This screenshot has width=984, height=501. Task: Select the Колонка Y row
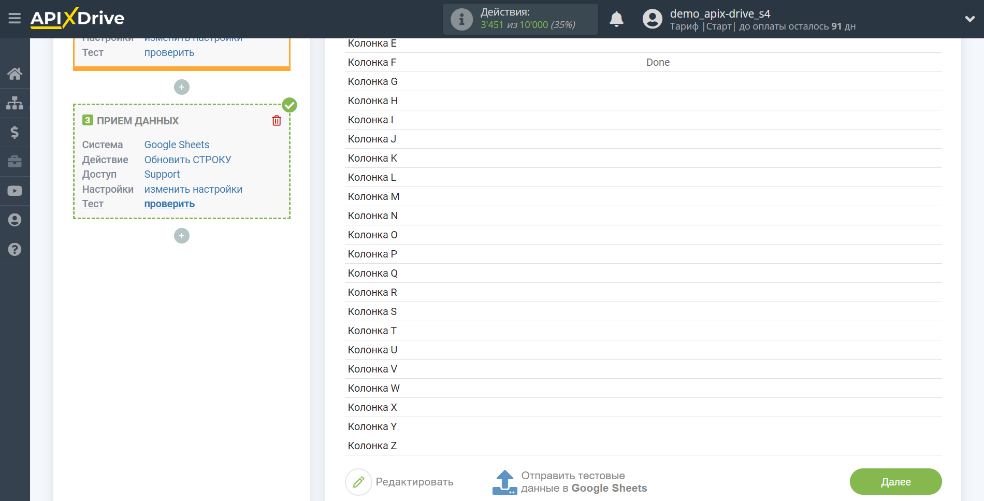643,426
